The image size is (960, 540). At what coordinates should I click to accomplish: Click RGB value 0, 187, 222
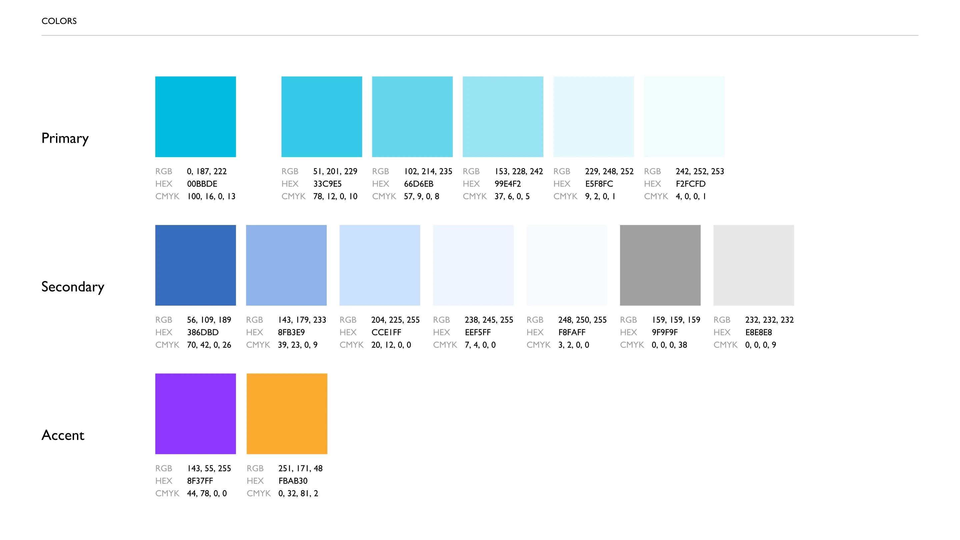click(x=207, y=171)
